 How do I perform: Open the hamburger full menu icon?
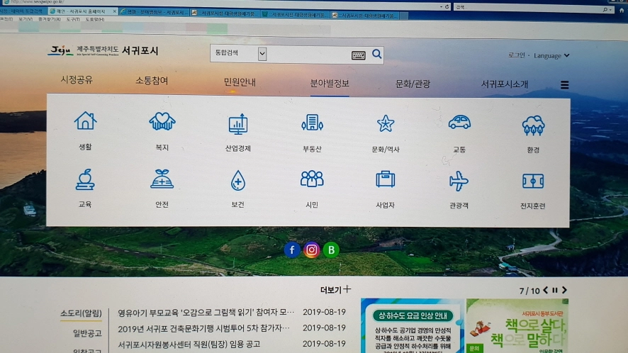[565, 85]
